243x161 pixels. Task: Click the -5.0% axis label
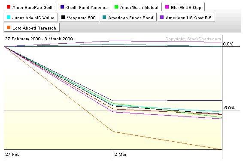click(x=229, y=108)
